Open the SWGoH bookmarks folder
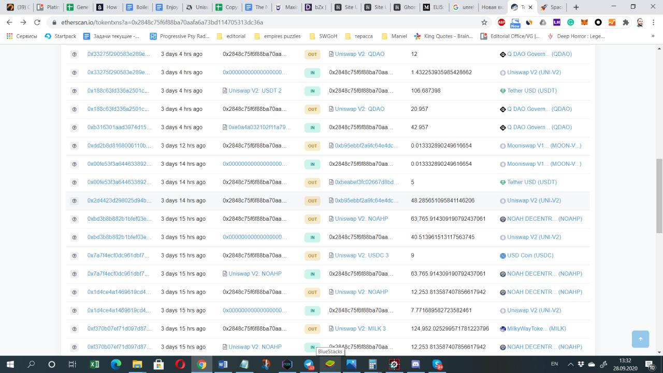663x373 pixels. coord(323,36)
